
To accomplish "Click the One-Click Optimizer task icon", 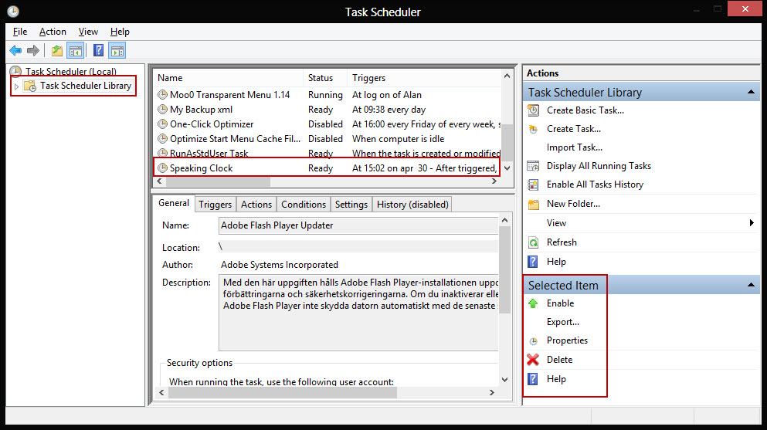I will point(162,124).
